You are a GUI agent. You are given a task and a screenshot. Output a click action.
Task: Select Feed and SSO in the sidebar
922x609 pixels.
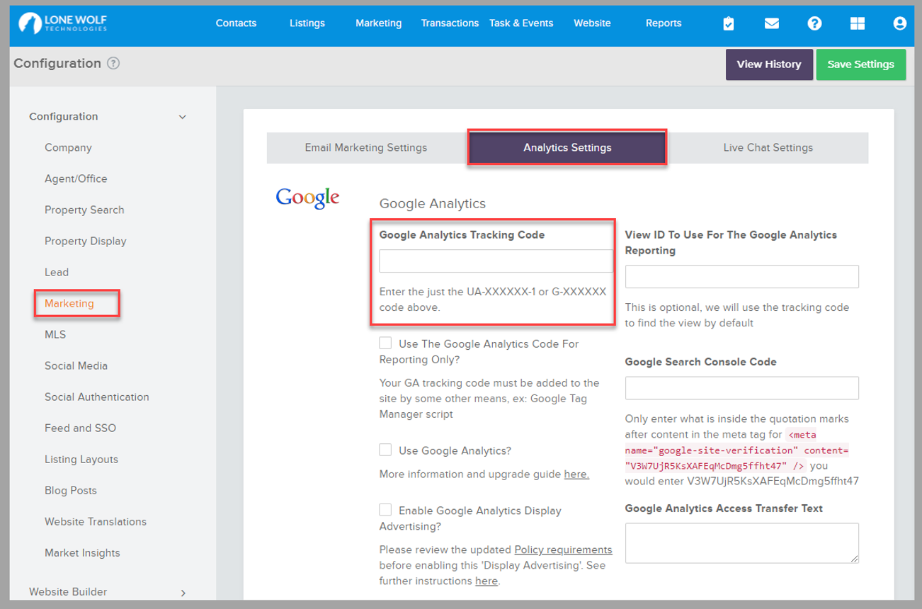click(80, 428)
